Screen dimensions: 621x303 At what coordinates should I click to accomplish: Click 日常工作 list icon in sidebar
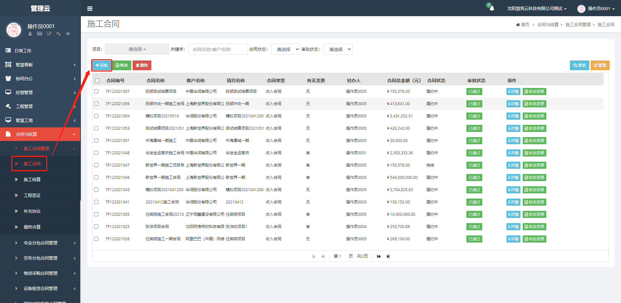click(8, 50)
